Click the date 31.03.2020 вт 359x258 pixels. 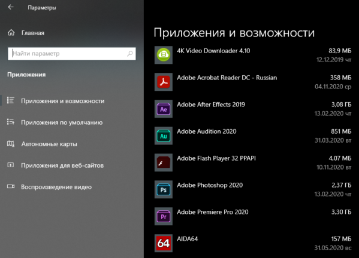(333, 140)
